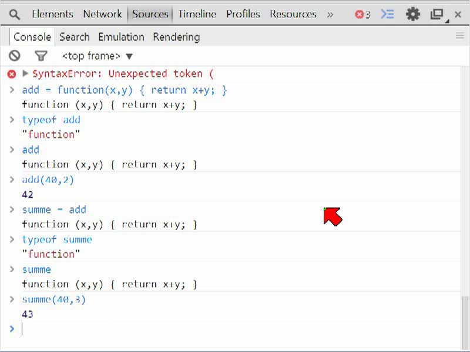This screenshot has width=470, height=352.
Task: Click the console input prompt field
Action: 240,329
